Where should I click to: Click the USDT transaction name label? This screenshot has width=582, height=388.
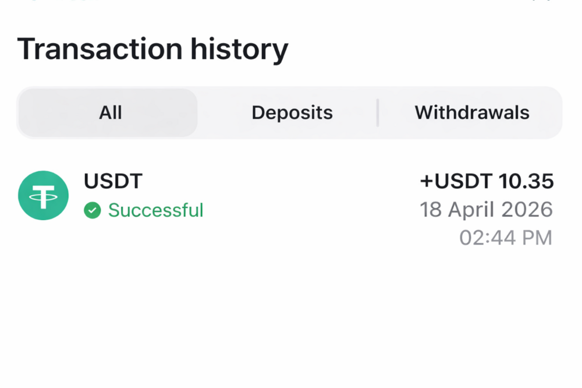coord(113,182)
